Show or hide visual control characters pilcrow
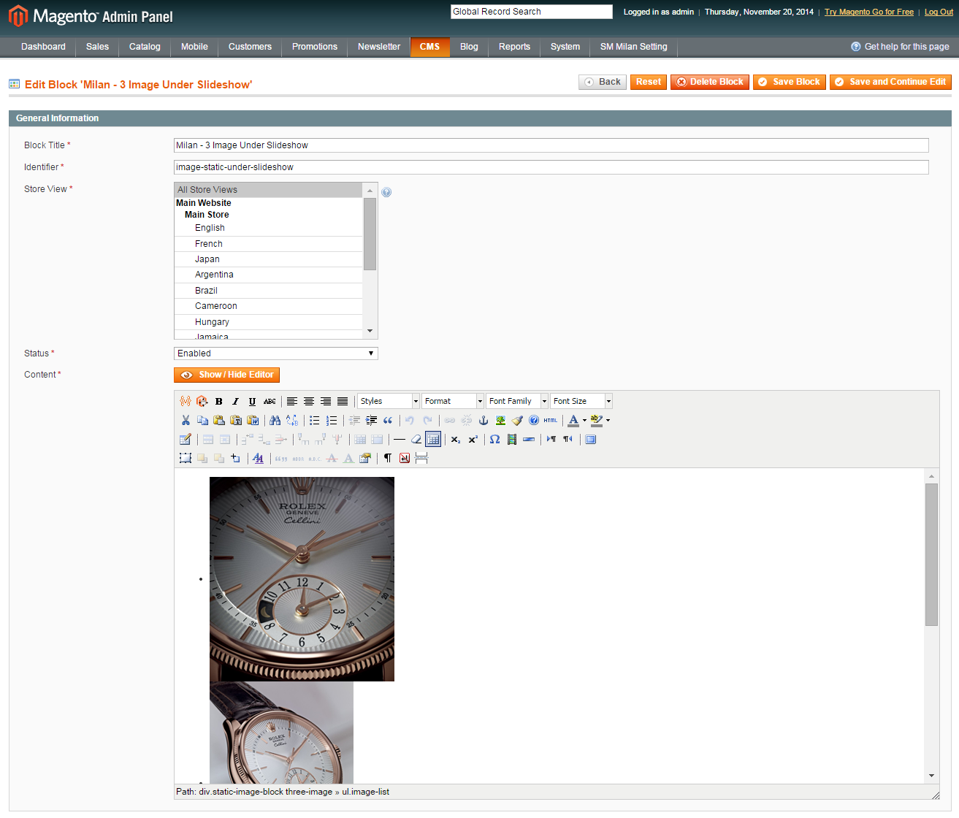The image size is (959, 818). point(388,458)
